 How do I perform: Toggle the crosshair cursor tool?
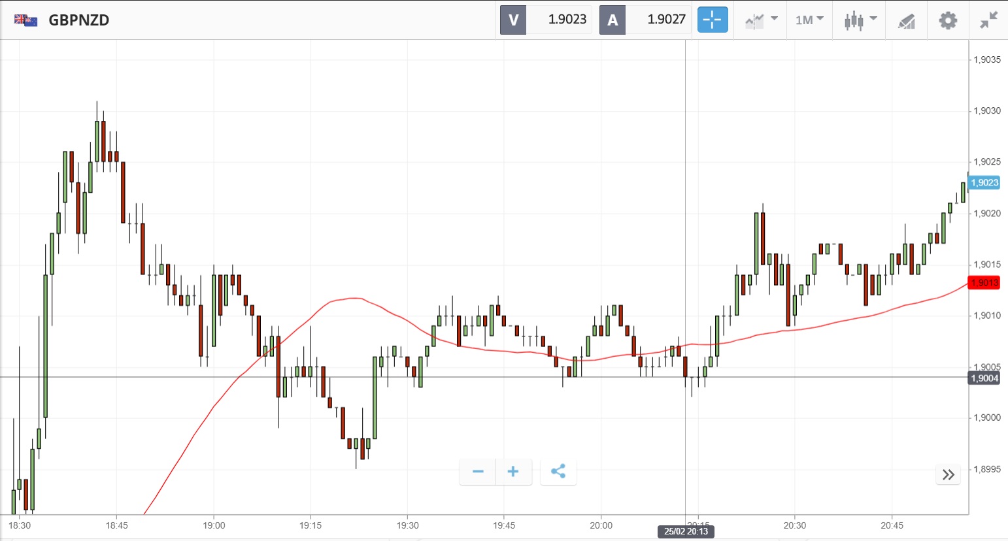click(712, 20)
